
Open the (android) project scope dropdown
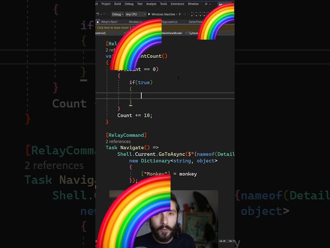(110, 33)
